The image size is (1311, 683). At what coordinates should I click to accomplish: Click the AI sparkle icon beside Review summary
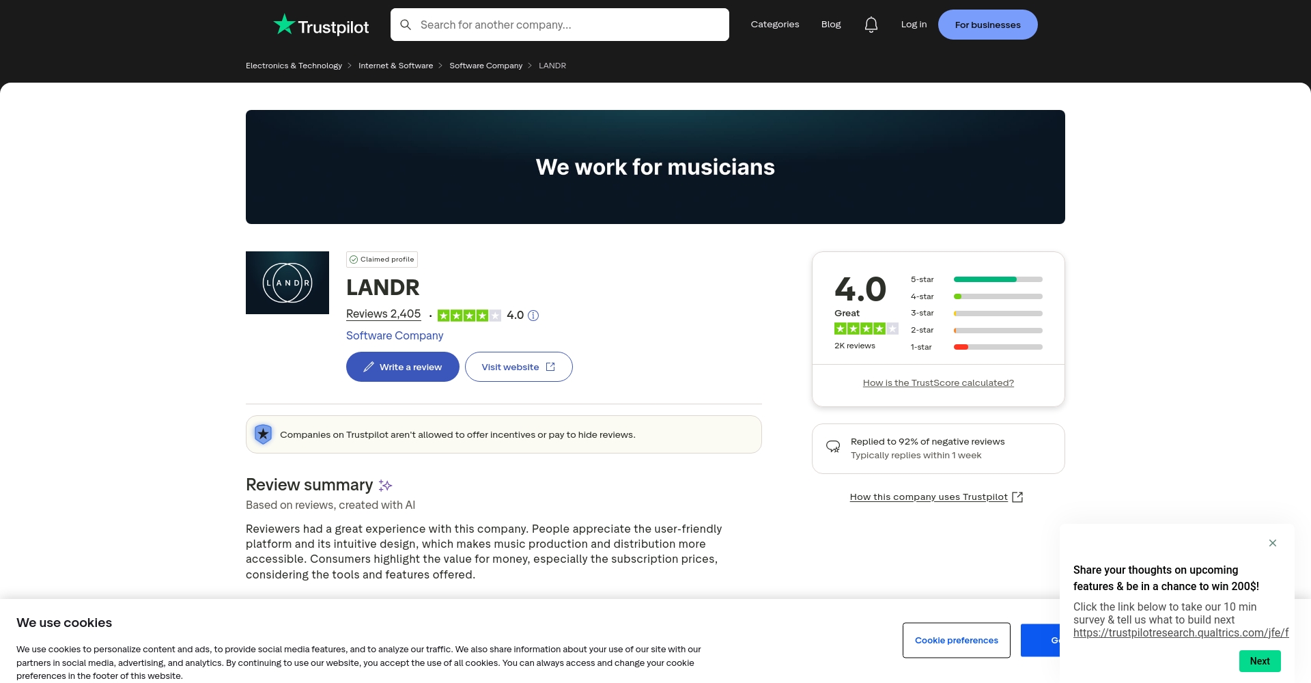[x=386, y=486]
